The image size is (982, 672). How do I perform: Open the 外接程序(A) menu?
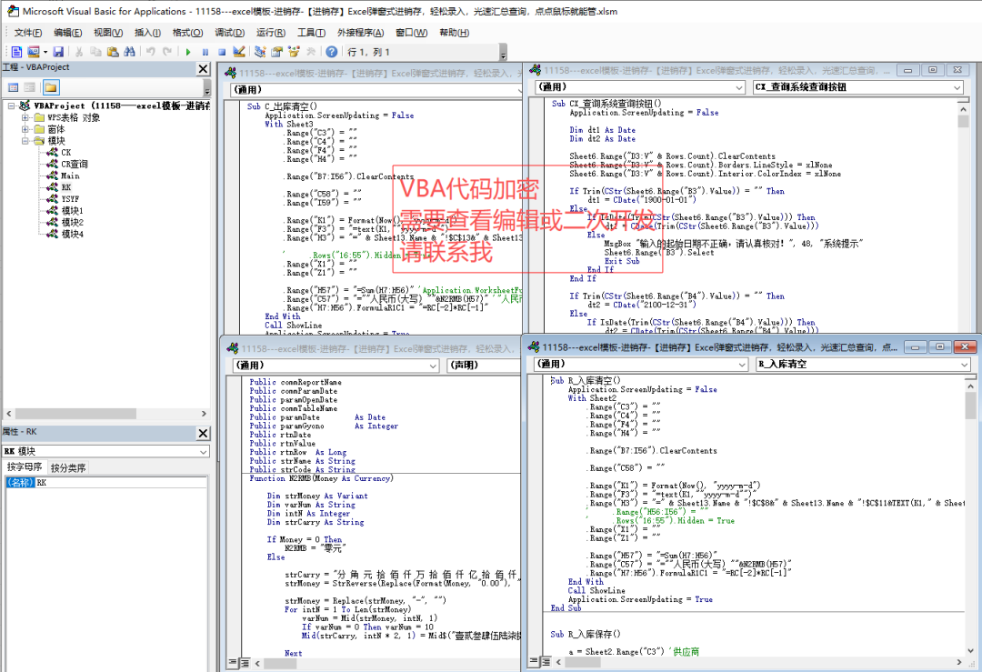360,33
